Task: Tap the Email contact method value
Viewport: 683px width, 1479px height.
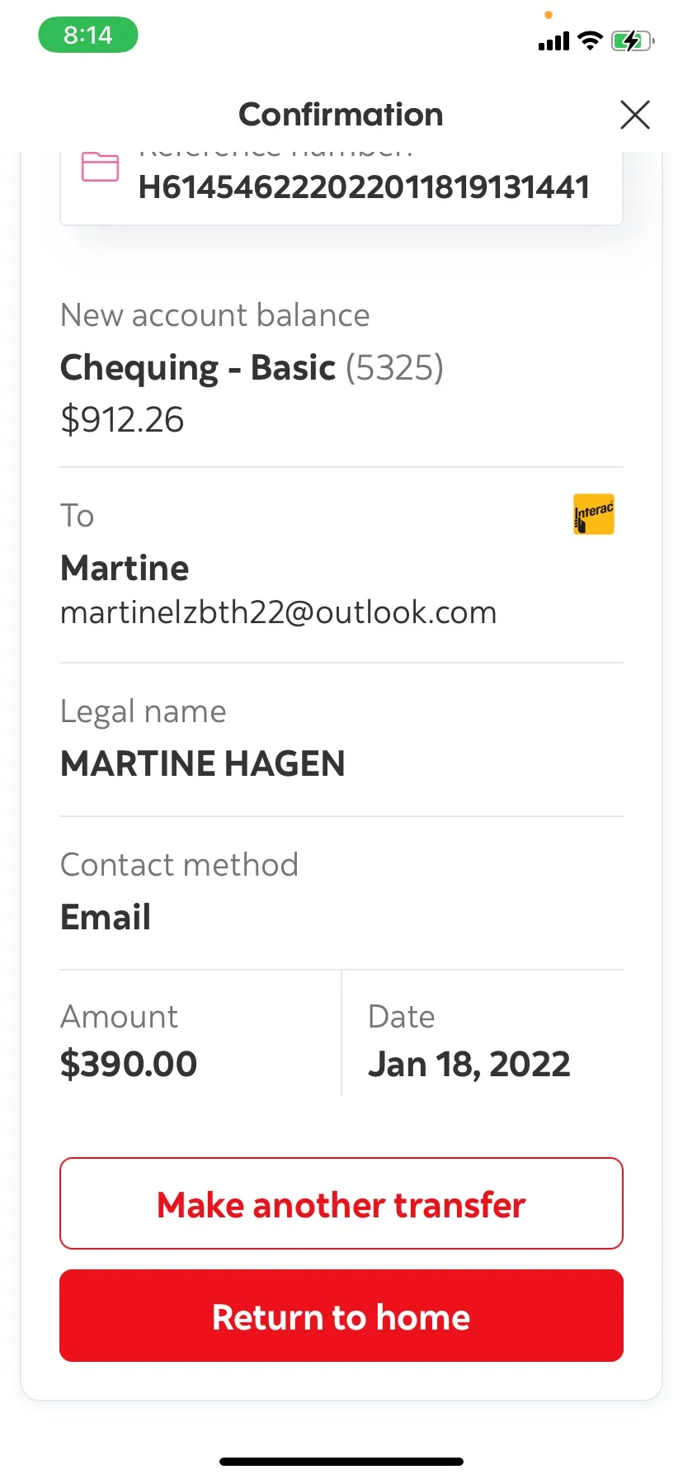Action: coord(106,917)
